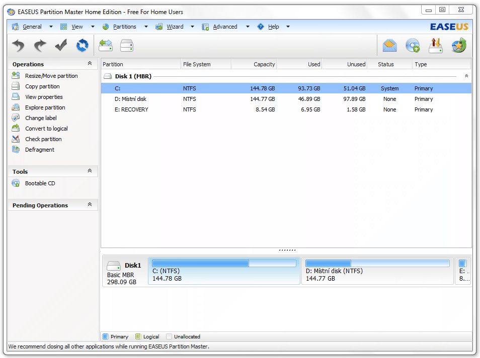This screenshot has width=480, height=358.
Task: Click the Convert to logical icon
Action: [x=16, y=129]
